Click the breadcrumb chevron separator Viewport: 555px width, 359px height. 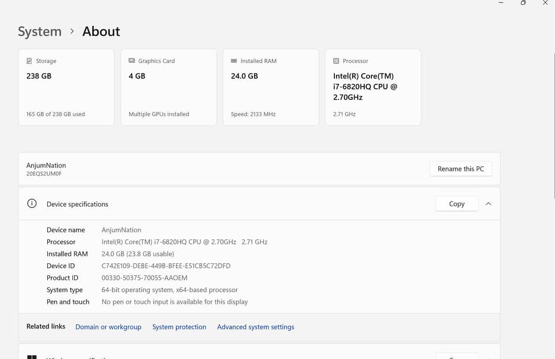[72, 31]
